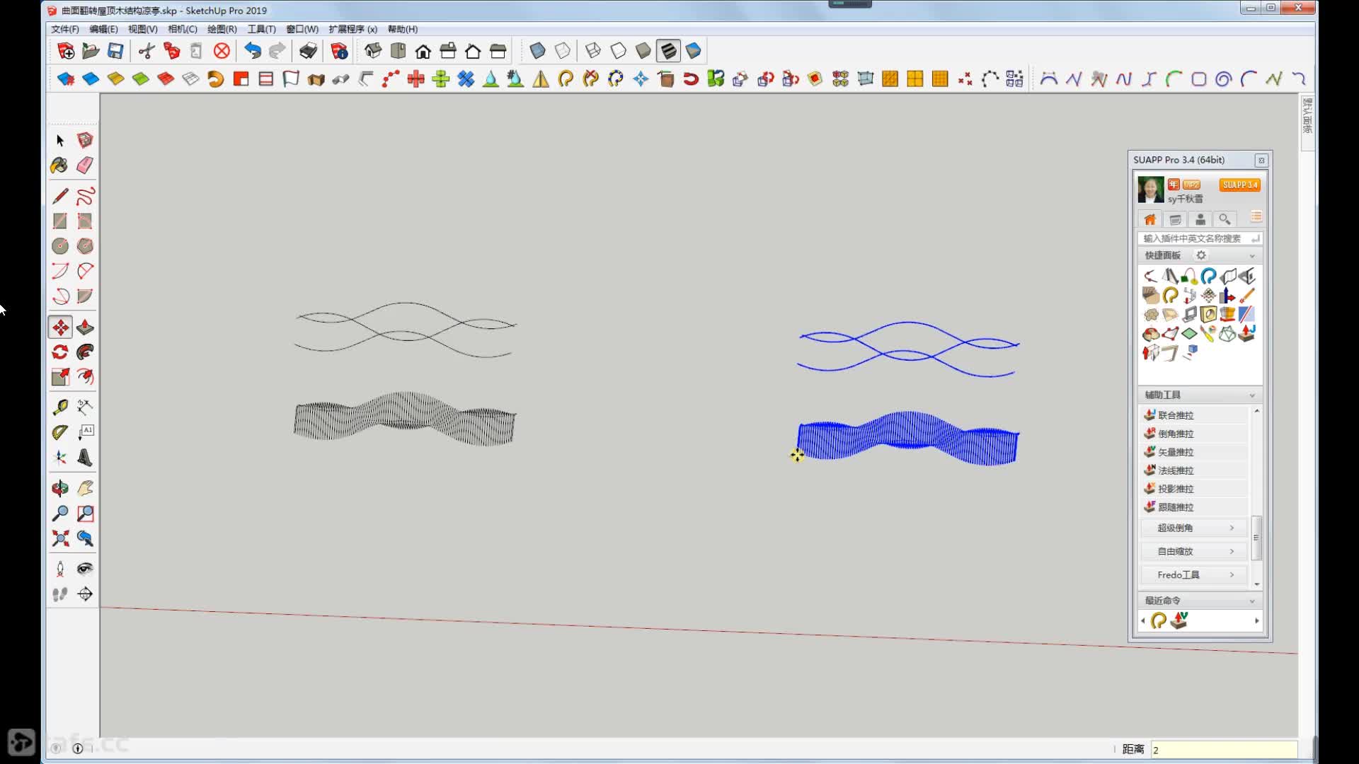Click the 辅助工具 list scrollbar thumb
The height and width of the screenshot is (764, 1359).
pos(1256,538)
